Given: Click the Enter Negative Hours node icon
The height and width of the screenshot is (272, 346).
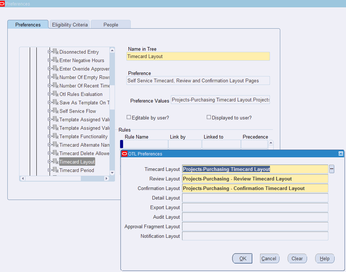Looking at the screenshot, I should (55, 60).
